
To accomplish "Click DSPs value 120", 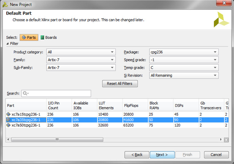I will coord(177,125).
